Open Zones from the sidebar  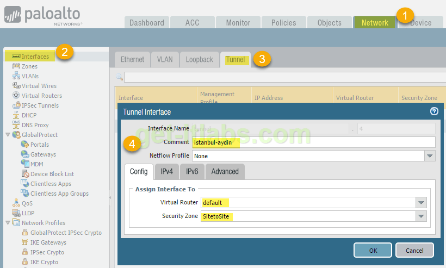[29, 66]
